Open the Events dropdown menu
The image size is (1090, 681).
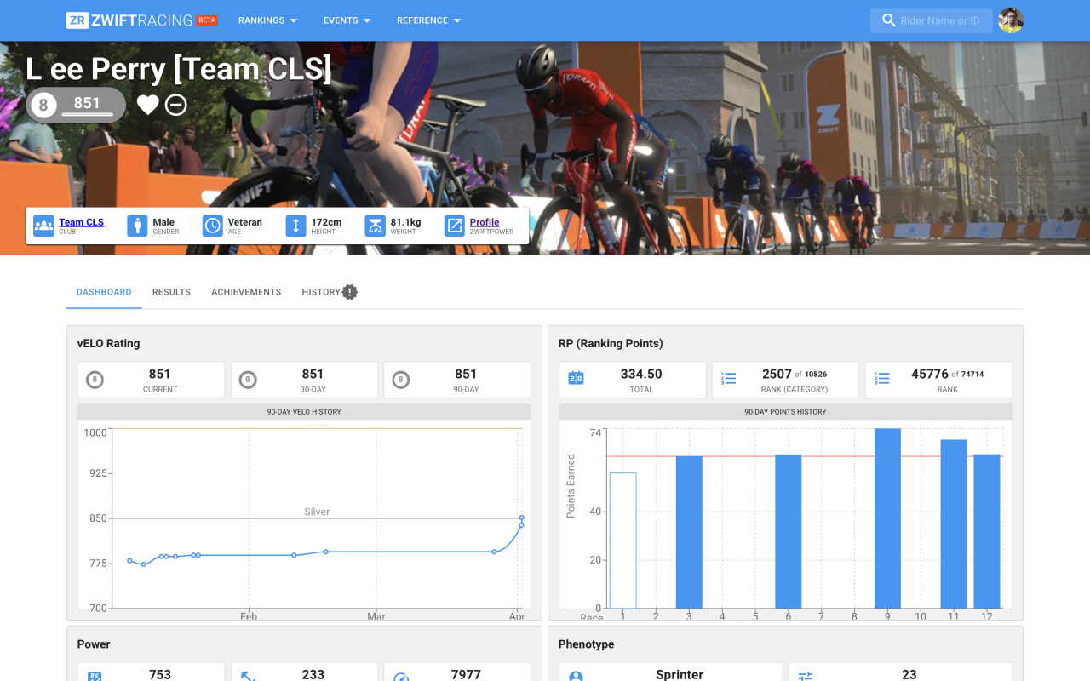347,20
